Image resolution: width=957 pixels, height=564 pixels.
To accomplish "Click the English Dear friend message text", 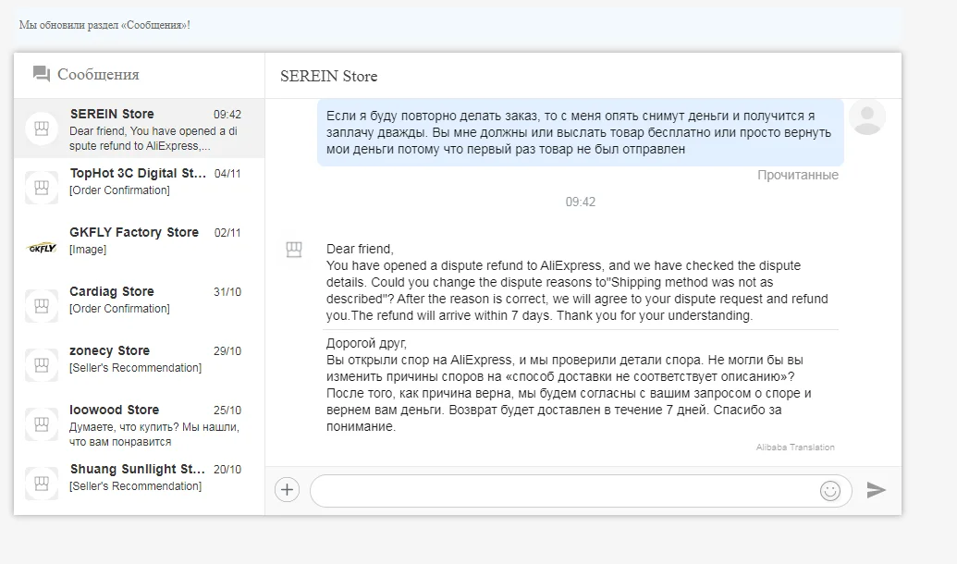I will pyautogui.click(x=577, y=282).
